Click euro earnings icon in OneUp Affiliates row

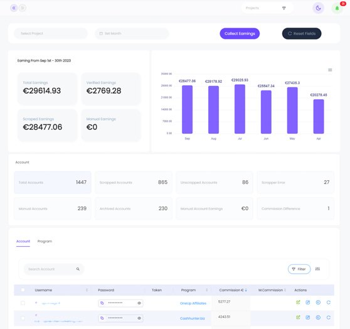[x=318, y=303]
